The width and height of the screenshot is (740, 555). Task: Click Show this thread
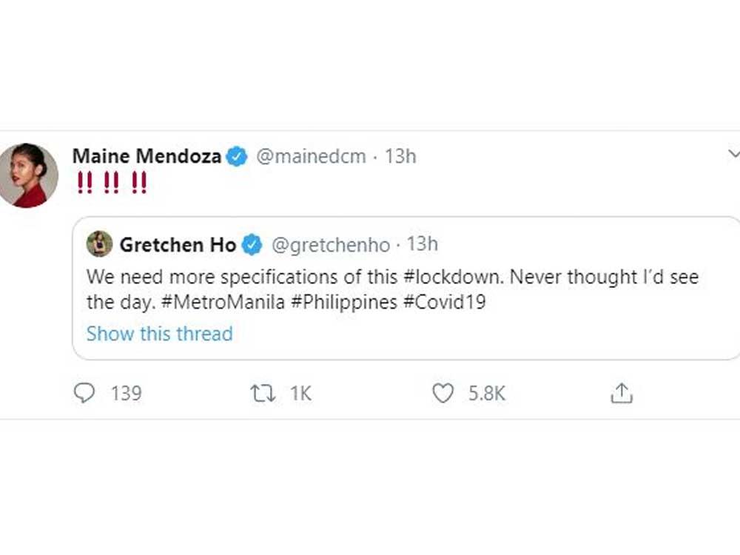(160, 334)
